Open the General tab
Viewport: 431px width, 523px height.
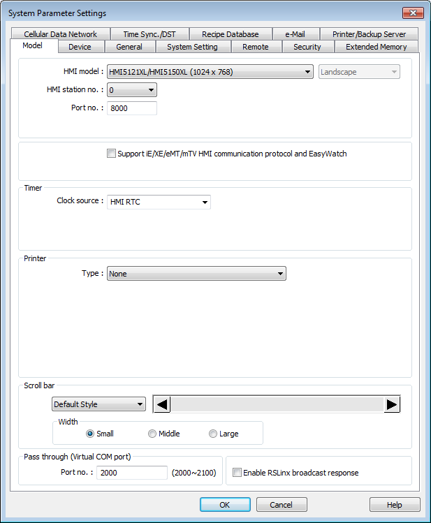(129, 47)
